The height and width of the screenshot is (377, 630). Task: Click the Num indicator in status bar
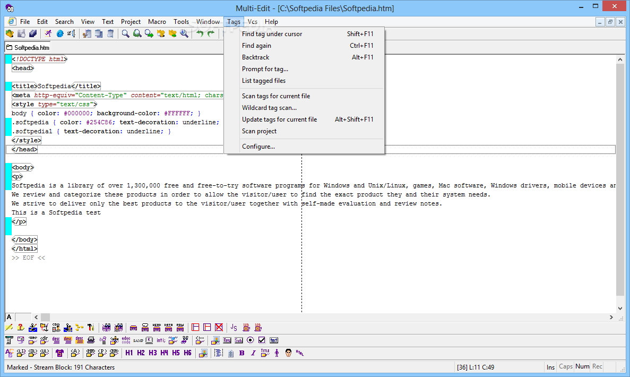582,366
